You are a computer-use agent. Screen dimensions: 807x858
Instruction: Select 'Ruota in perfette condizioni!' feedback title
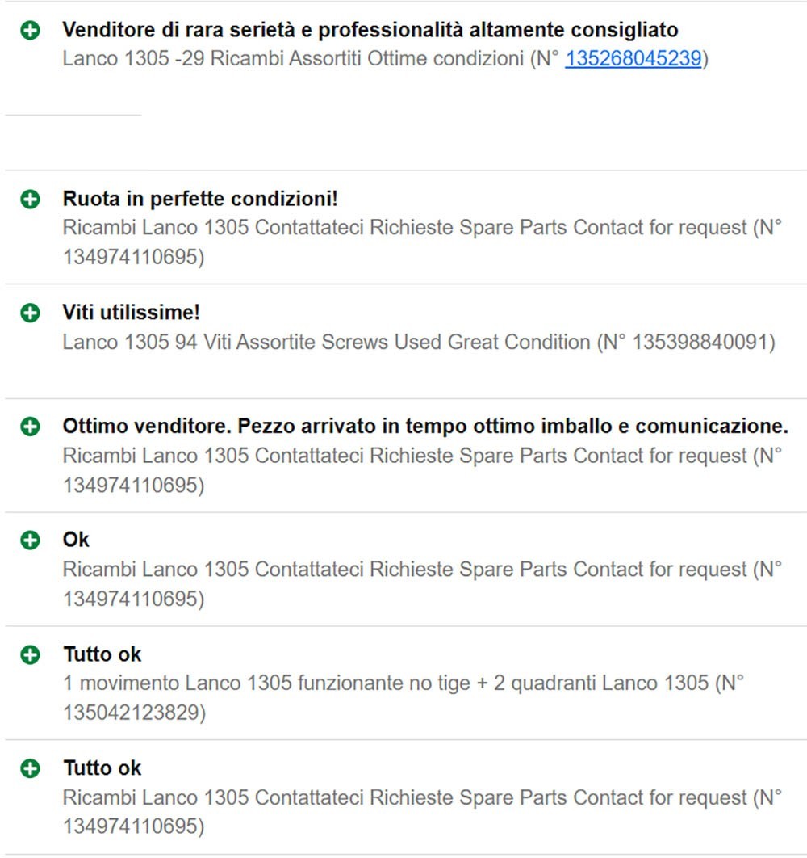(x=200, y=199)
